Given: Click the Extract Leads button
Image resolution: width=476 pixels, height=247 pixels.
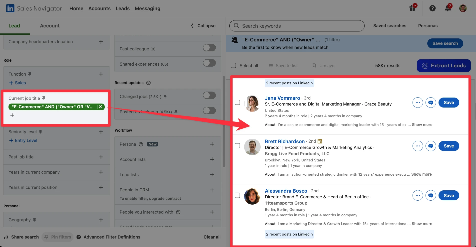Looking at the screenshot, I should pyautogui.click(x=444, y=66).
